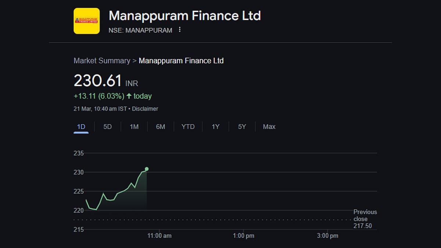This screenshot has height=248, width=441.
Task: Click the 220 y-axis price label
Action: (x=79, y=211)
